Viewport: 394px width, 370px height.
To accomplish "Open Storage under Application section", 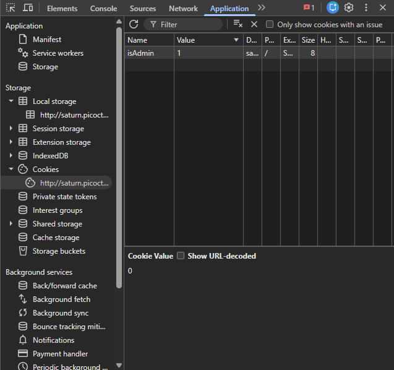I will click(x=45, y=67).
